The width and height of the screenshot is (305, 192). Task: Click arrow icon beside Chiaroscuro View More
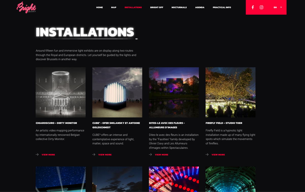tap(37, 155)
